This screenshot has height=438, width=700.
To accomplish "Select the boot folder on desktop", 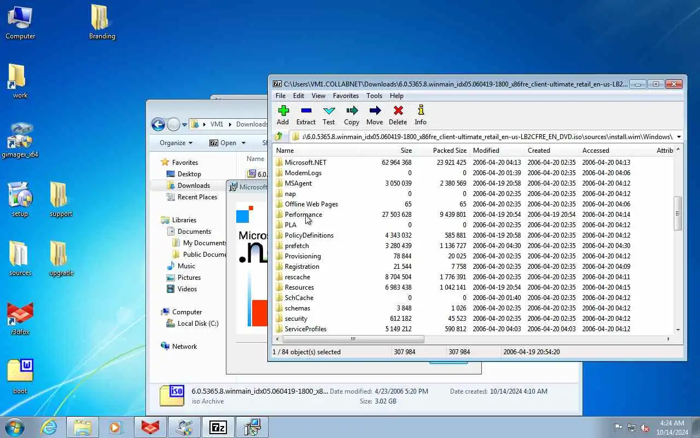I will 20,377.
